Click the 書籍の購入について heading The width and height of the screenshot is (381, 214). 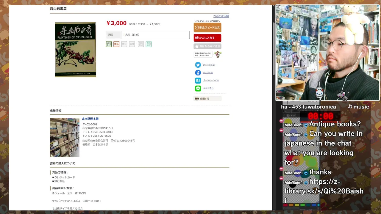pos(63,163)
